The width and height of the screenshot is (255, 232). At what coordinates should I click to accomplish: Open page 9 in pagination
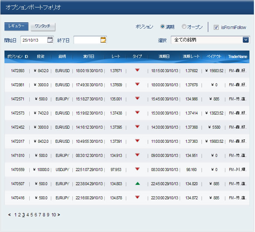point(48,215)
